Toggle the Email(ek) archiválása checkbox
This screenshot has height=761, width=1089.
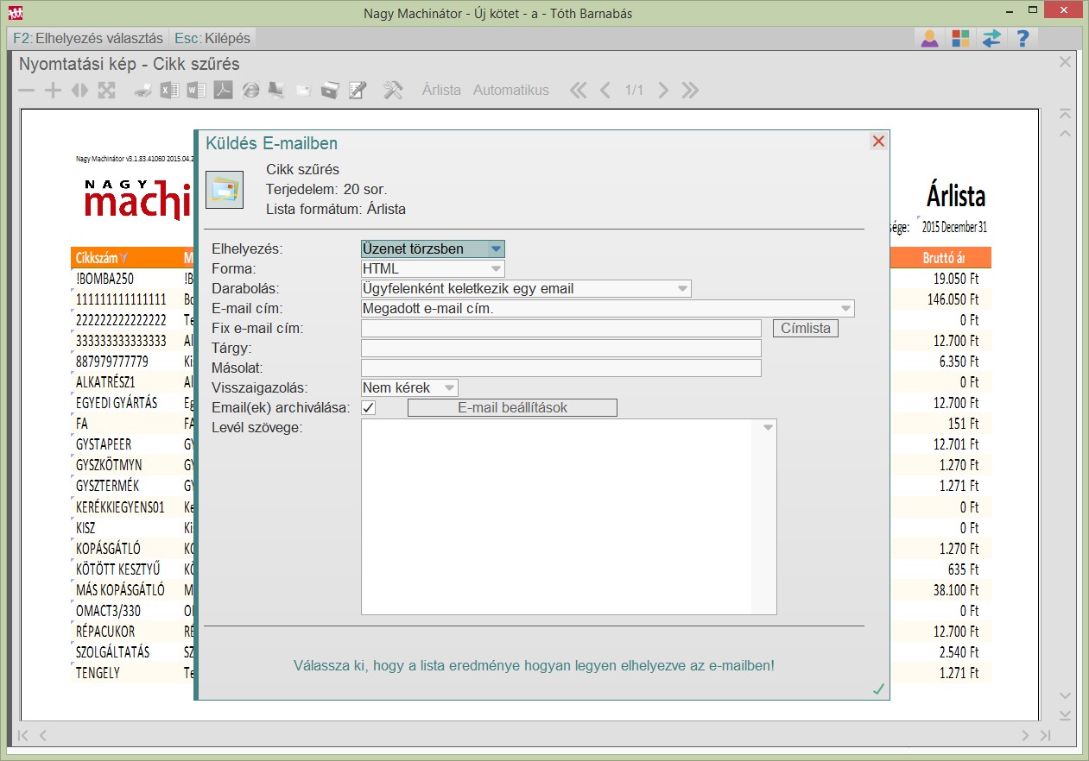tap(369, 407)
